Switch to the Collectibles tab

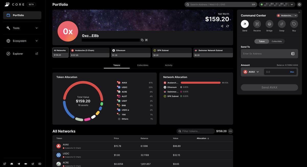143,65
